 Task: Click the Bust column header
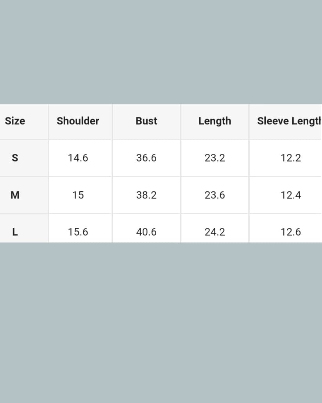[x=146, y=121]
